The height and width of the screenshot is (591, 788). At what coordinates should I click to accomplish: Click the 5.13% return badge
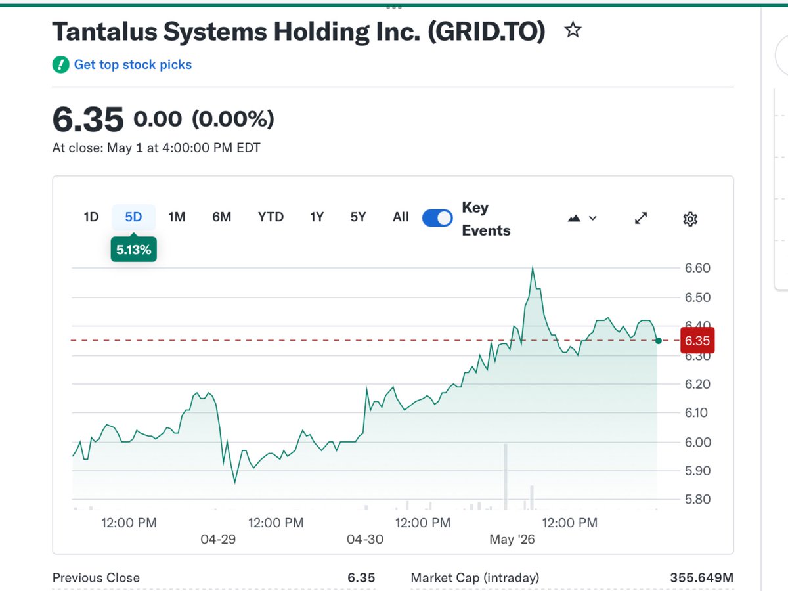133,250
